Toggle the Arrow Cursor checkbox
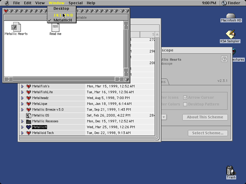Viewport: 246px width, 184px height. pos(185,98)
